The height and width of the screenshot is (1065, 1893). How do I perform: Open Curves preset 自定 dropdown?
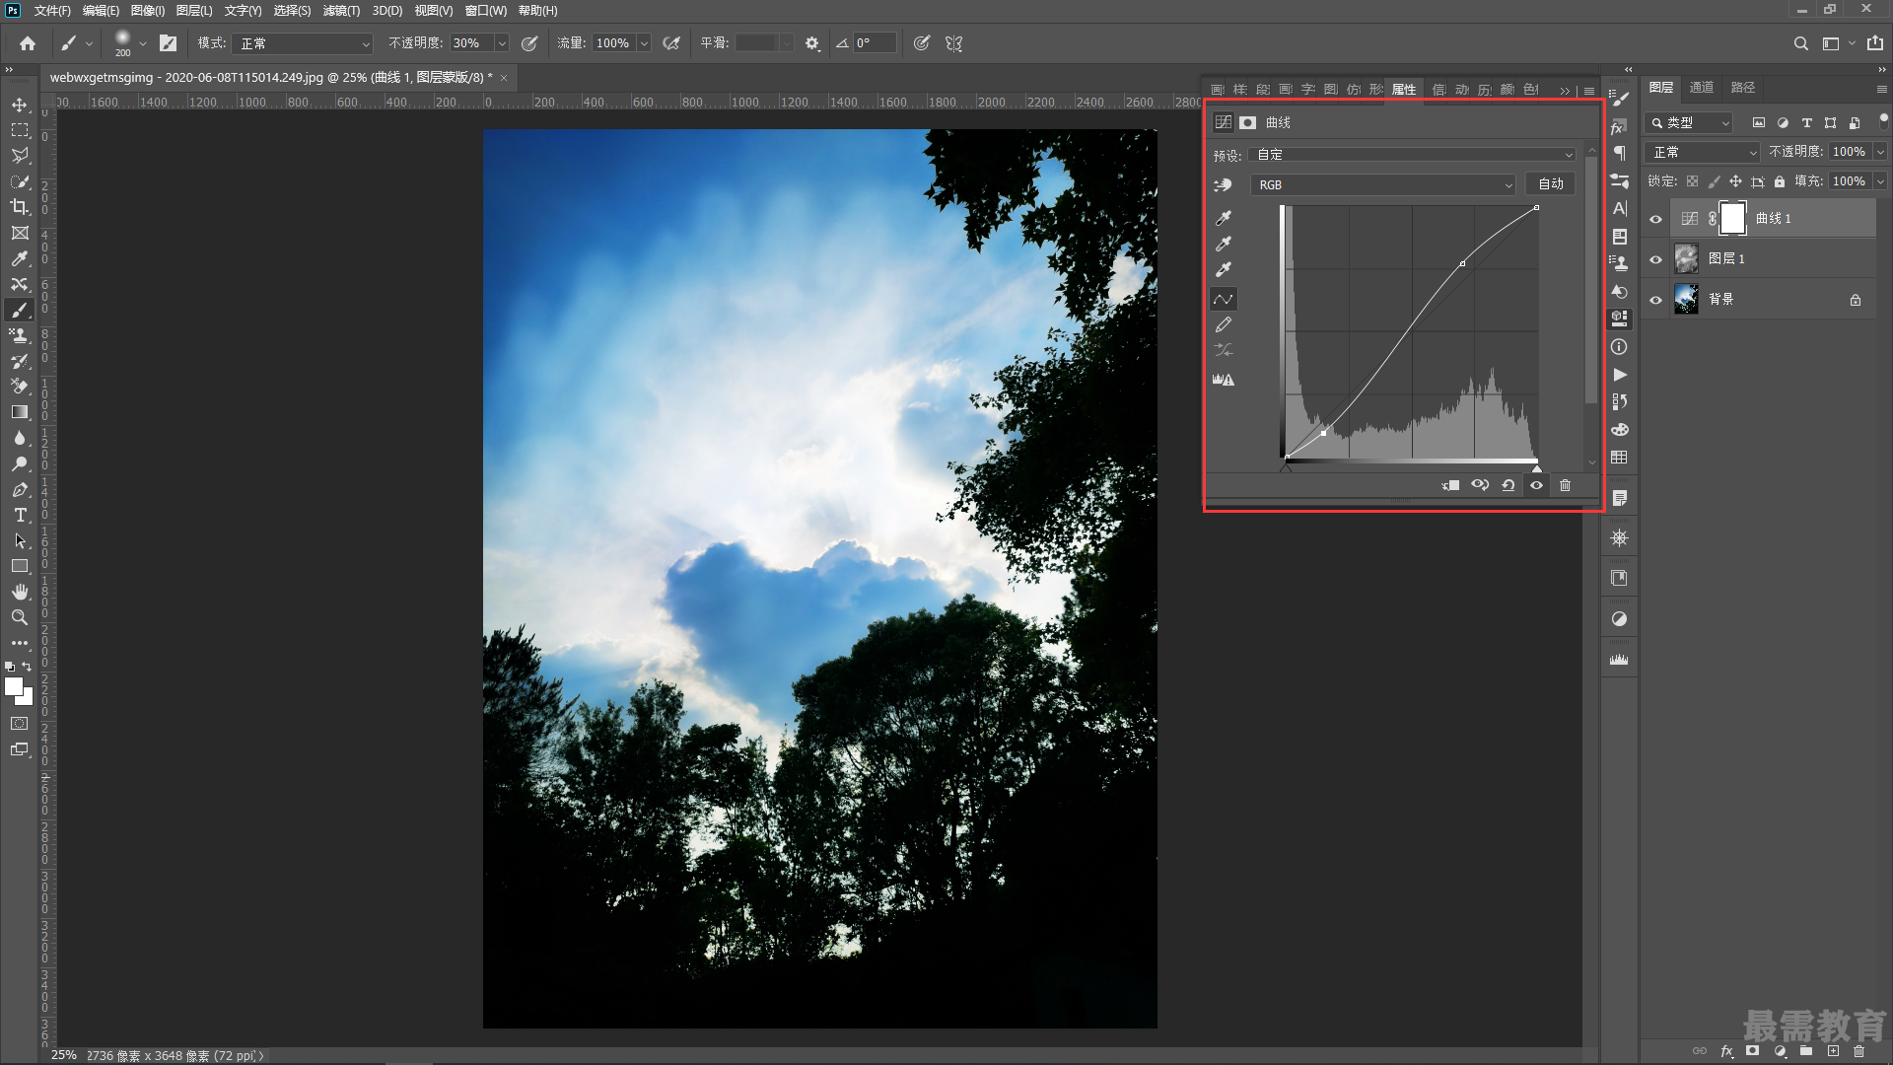(1413, 155)
